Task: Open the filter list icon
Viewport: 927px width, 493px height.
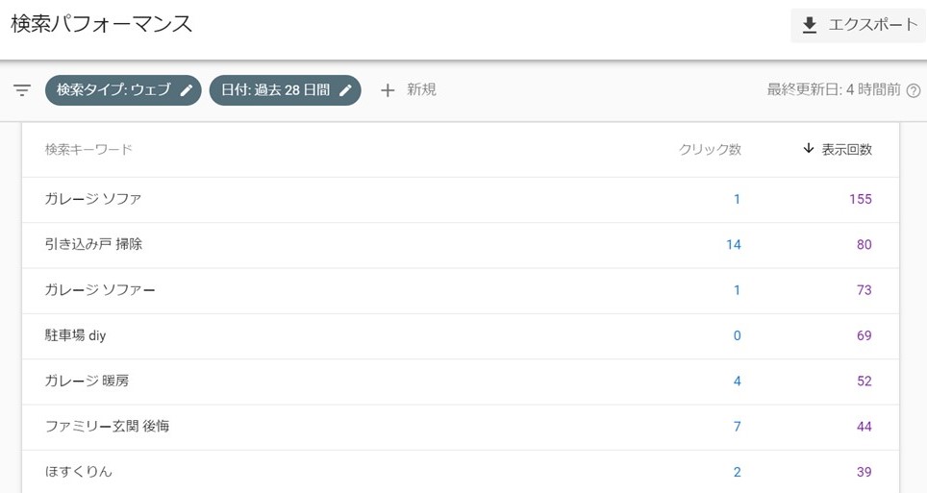Action: pyautogui.click(x=22, y=89)
